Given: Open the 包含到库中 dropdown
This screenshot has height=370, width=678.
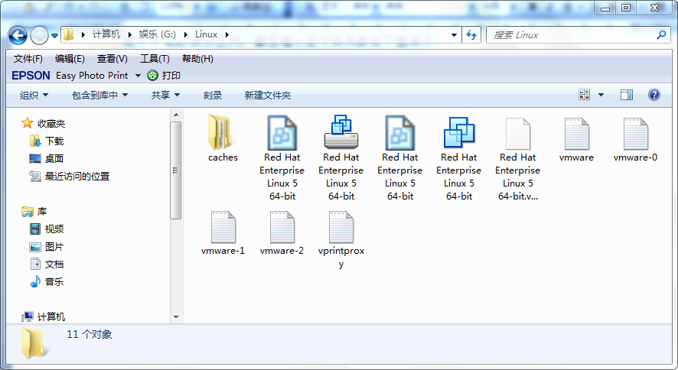Looking at the screenshot, I should 100,96.
